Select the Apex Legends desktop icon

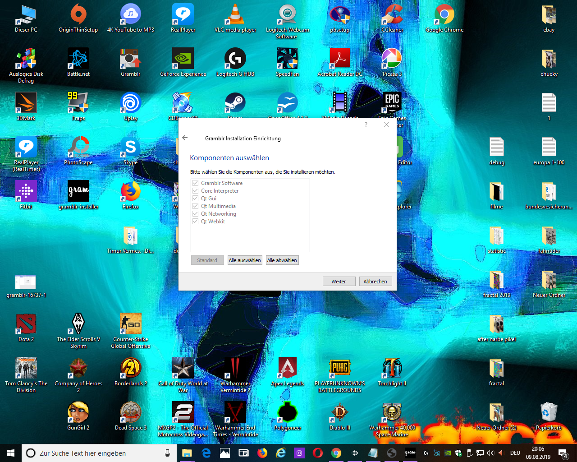click(x=288, y=373)
